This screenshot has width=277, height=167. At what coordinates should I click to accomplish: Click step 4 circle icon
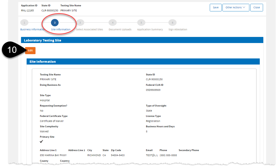113,23
